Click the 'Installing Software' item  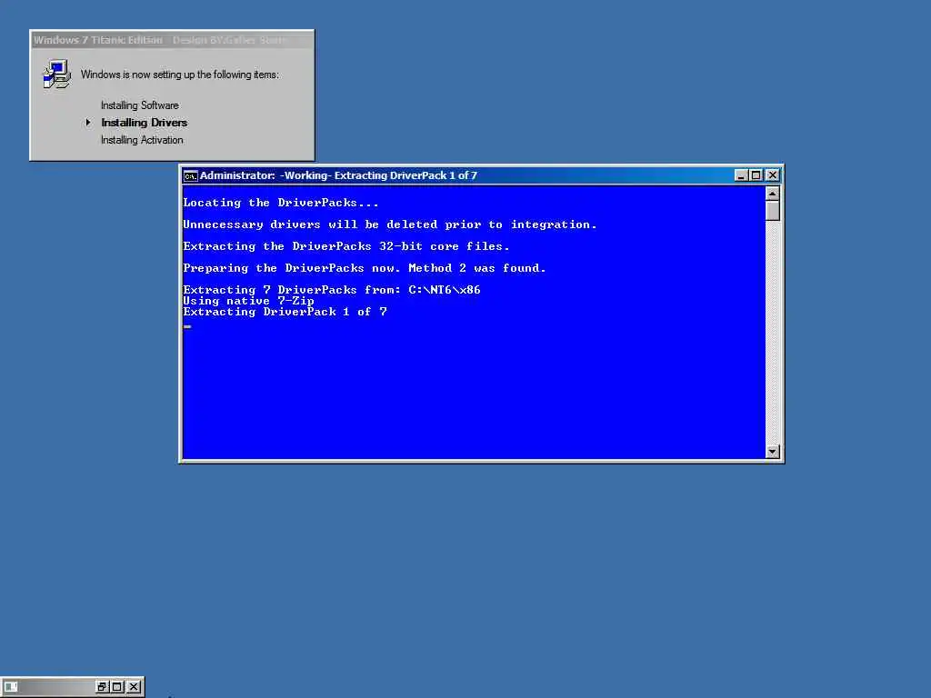[x=139, y=105]
